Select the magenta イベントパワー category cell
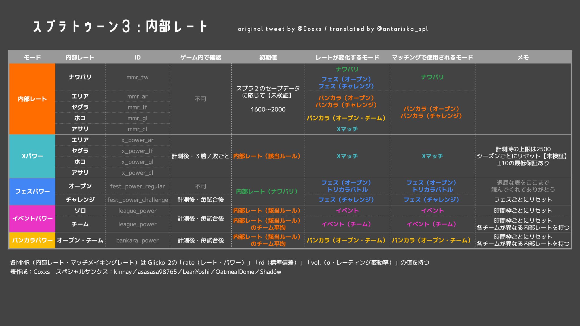Image resolution: width=580 pixels, height=326 pixels. point(32,218)
